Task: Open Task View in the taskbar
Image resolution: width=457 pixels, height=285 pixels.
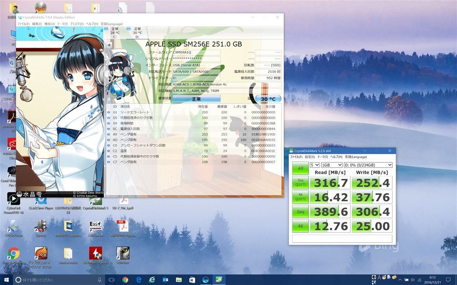Action: (111, 280)
